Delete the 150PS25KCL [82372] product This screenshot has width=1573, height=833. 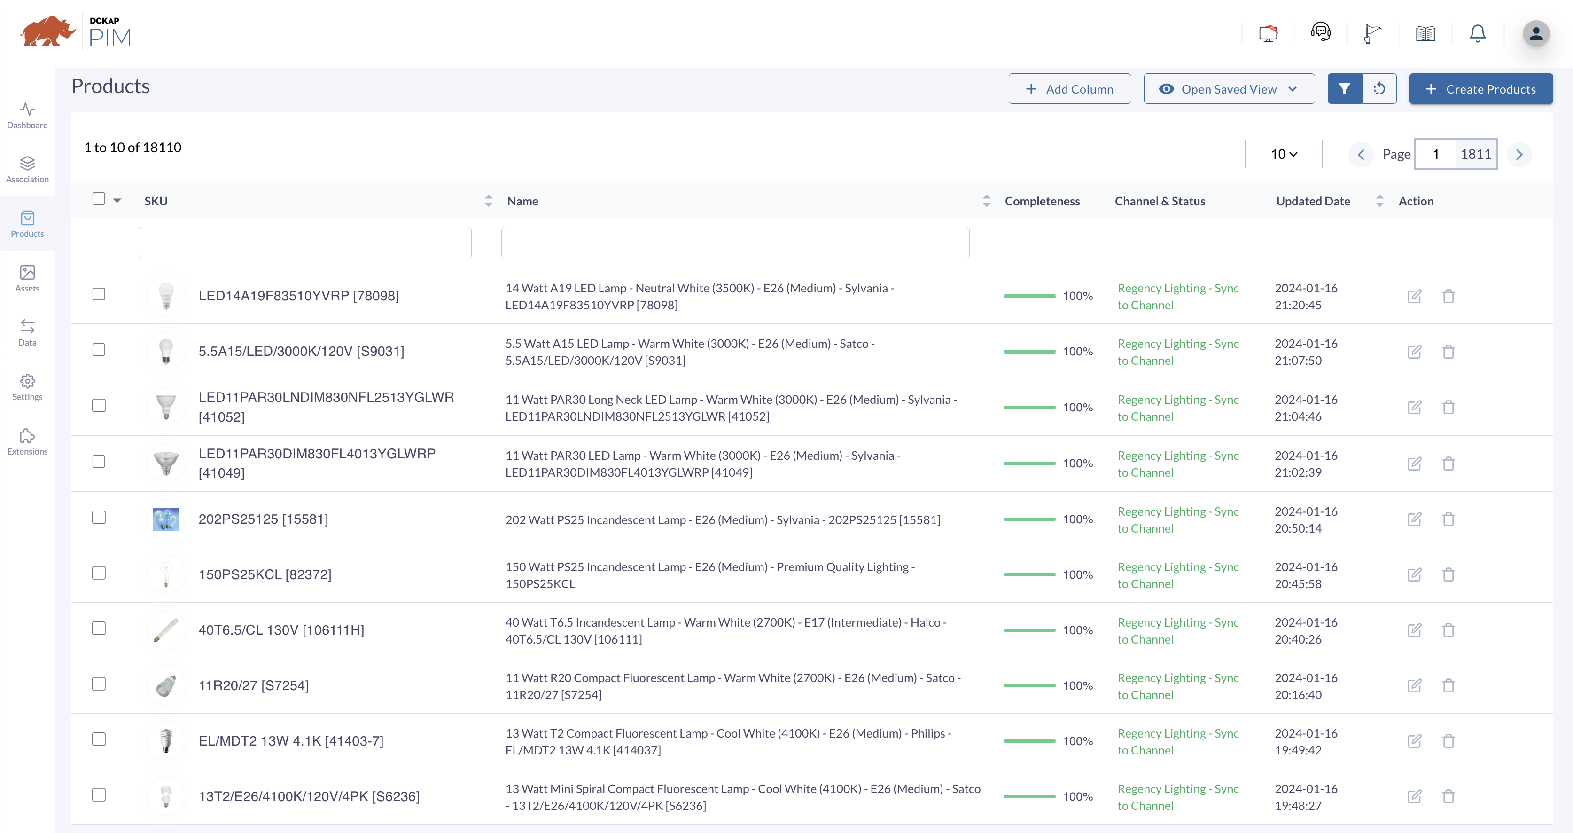point(1448,575)
